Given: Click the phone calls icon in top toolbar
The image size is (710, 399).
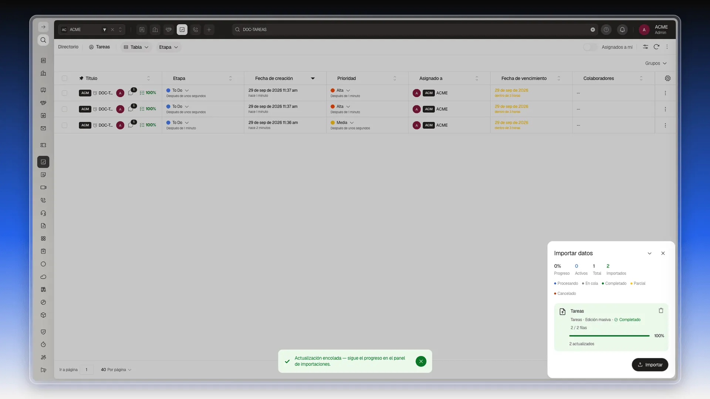Looking at the screenshot, I should click(x=196, y=30).
